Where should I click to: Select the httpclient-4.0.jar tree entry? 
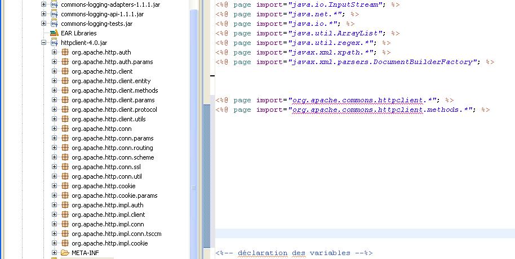(x=84, y=43)
